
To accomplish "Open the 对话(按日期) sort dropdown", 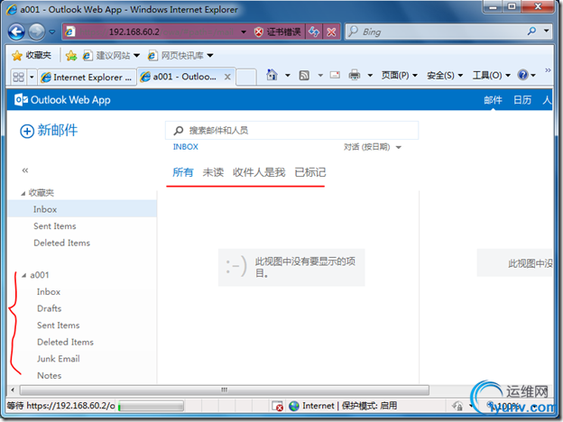I will [373, 147].
